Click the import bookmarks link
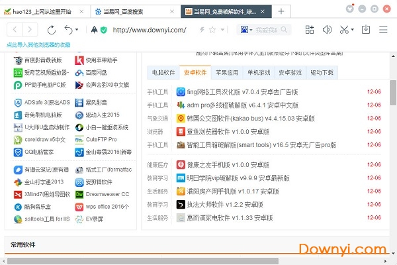This screenshot has height=265, width=397. tap(38, 44)
